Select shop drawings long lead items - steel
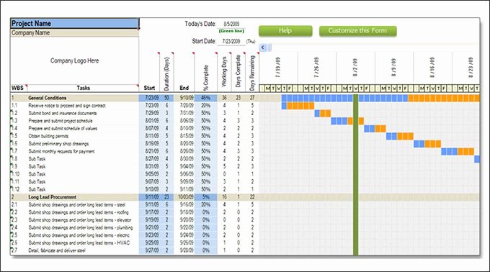The width and height of the screenshot is (490, 272). pos(77,204)
